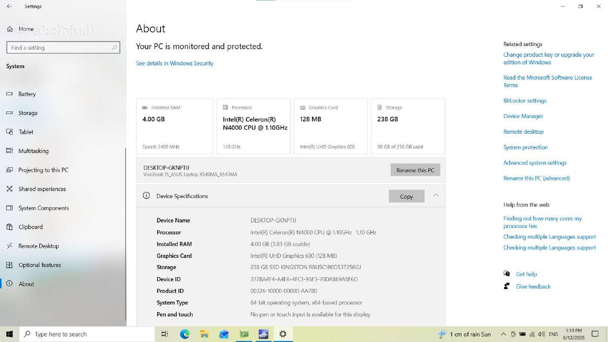The image size is (608, 342).
Task: Open Task View from the taskbar
Action: click(x=165, y=334)
